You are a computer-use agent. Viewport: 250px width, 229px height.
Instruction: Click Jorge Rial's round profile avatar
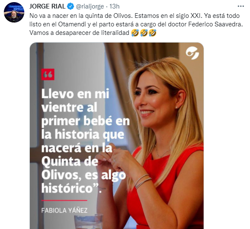pos(14,12)
